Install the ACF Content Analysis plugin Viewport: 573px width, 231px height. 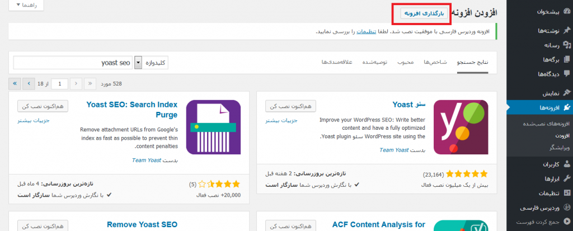click(x=290, y=226)
